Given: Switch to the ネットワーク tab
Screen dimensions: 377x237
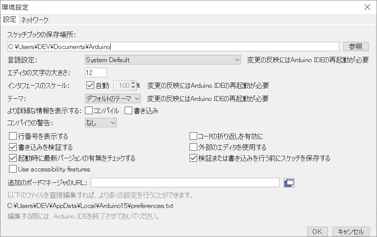Looking at the screenshot, I should pyautogui.click(x=34, y=20).
